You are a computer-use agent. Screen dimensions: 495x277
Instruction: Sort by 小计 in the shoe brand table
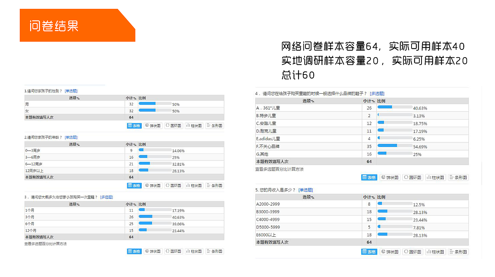(369, 101)
